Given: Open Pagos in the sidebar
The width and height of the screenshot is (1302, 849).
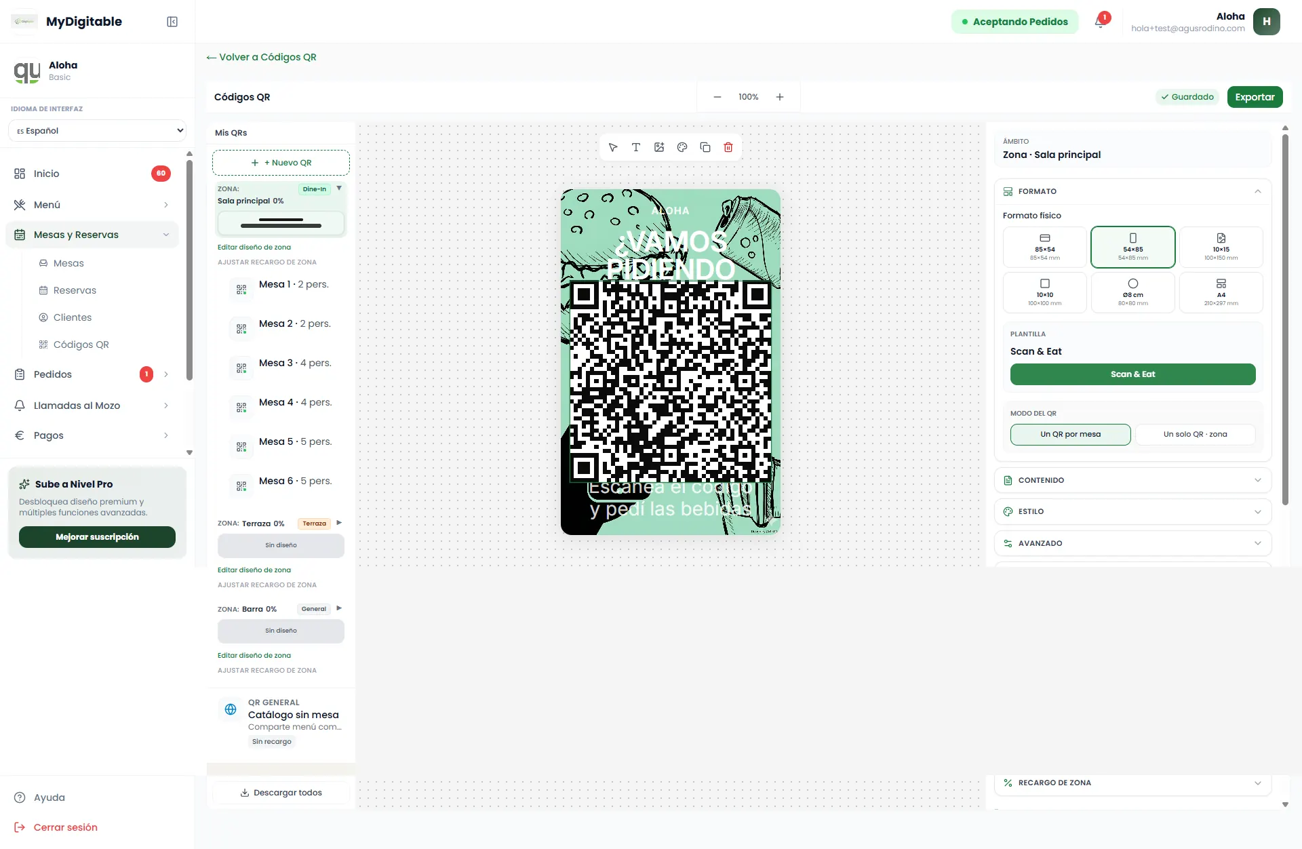Looking at the screenshot, I should (92, 435).
